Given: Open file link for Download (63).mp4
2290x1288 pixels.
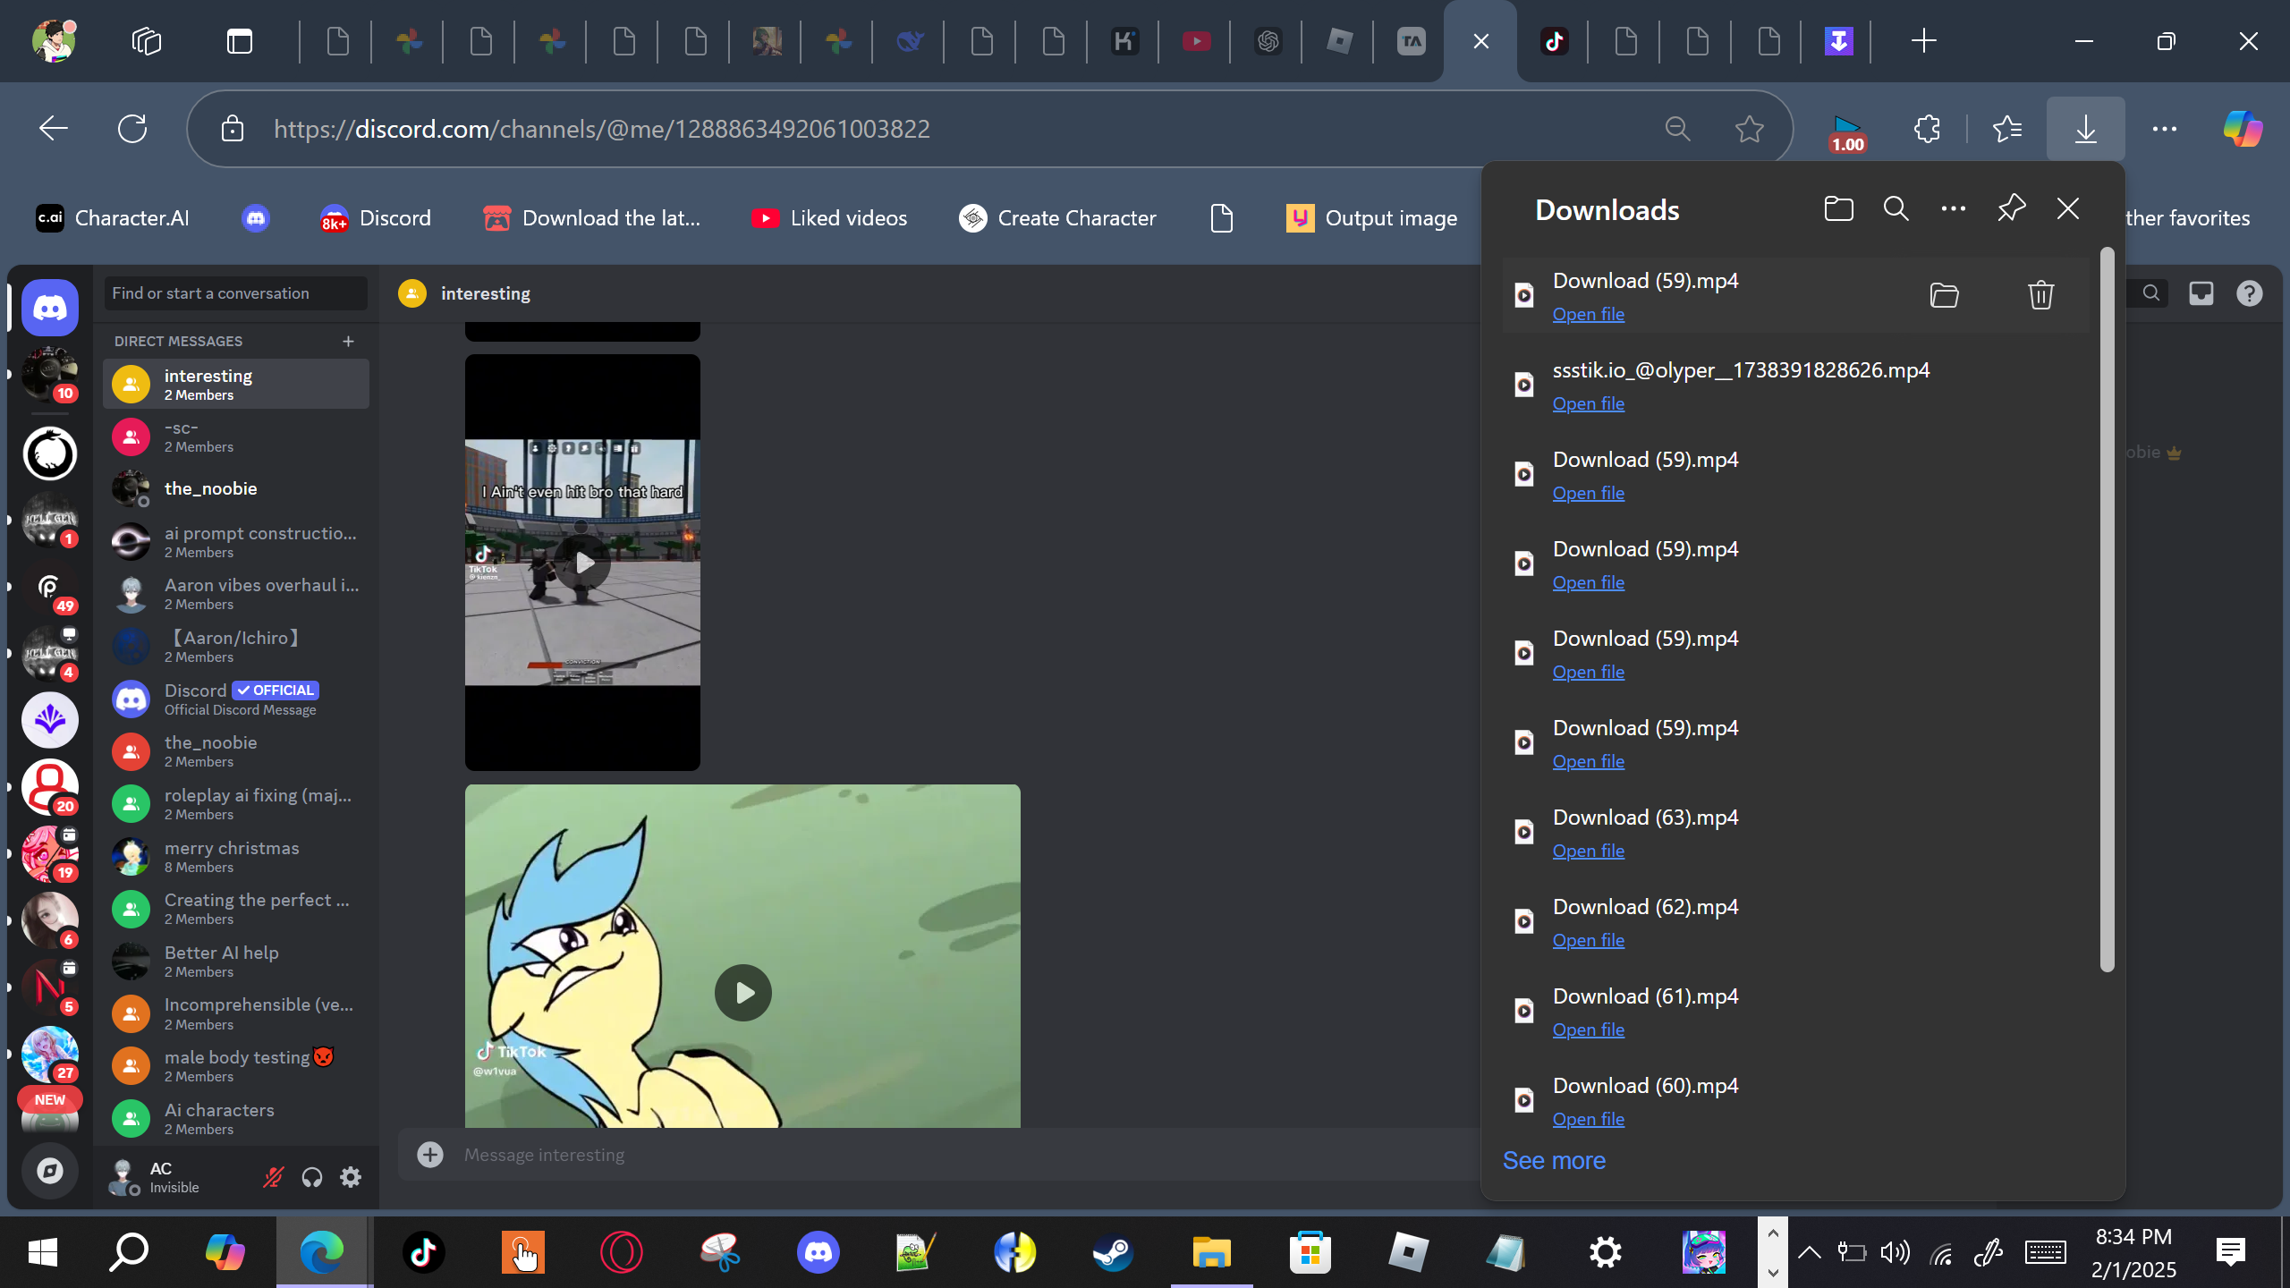Looking at the screenshot, I should click(x=1588, y=851).
